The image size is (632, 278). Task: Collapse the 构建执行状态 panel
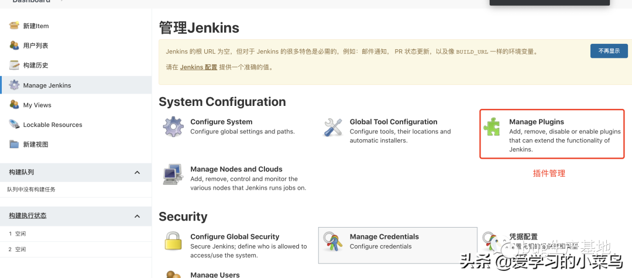click(137, 216)
